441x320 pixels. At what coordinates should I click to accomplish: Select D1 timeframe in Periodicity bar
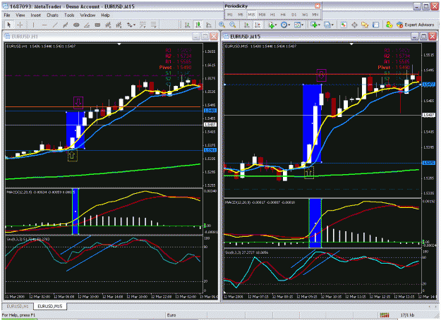pos(294,15)
